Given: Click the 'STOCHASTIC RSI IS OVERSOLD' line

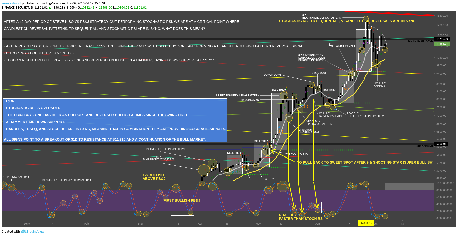Looking at the screenshot, I should [x=32, y=108].
